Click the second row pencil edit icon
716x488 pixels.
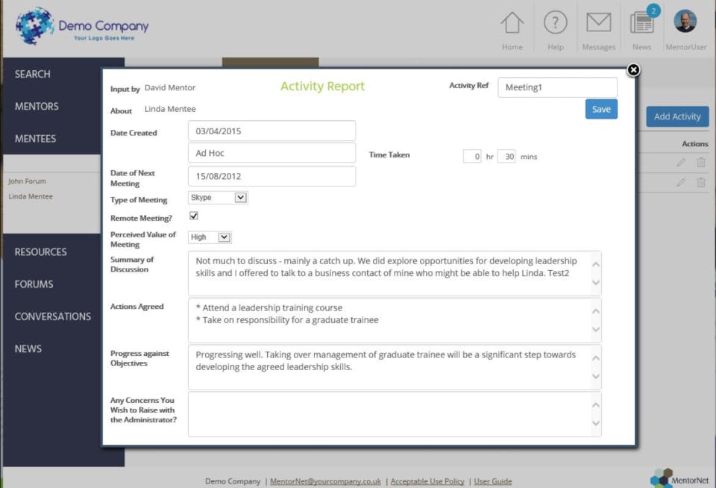(x=681, y=182)
